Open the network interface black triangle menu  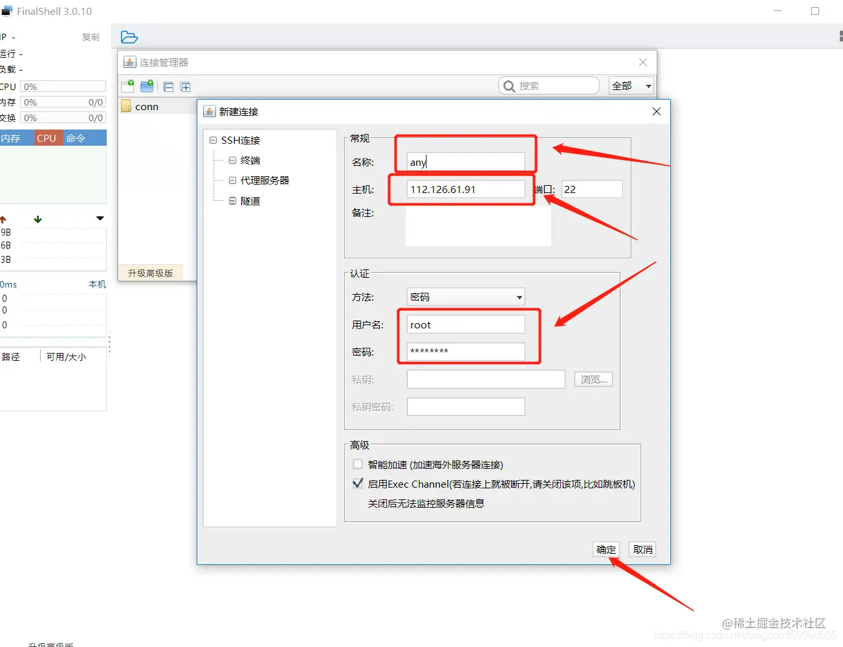[100, 218]
